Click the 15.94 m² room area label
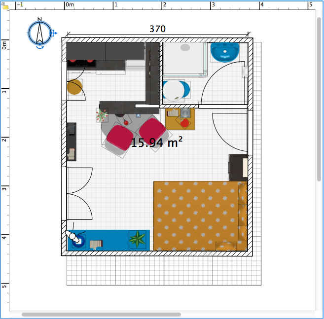Screen dimensions: 324x319 coord(156,143)
